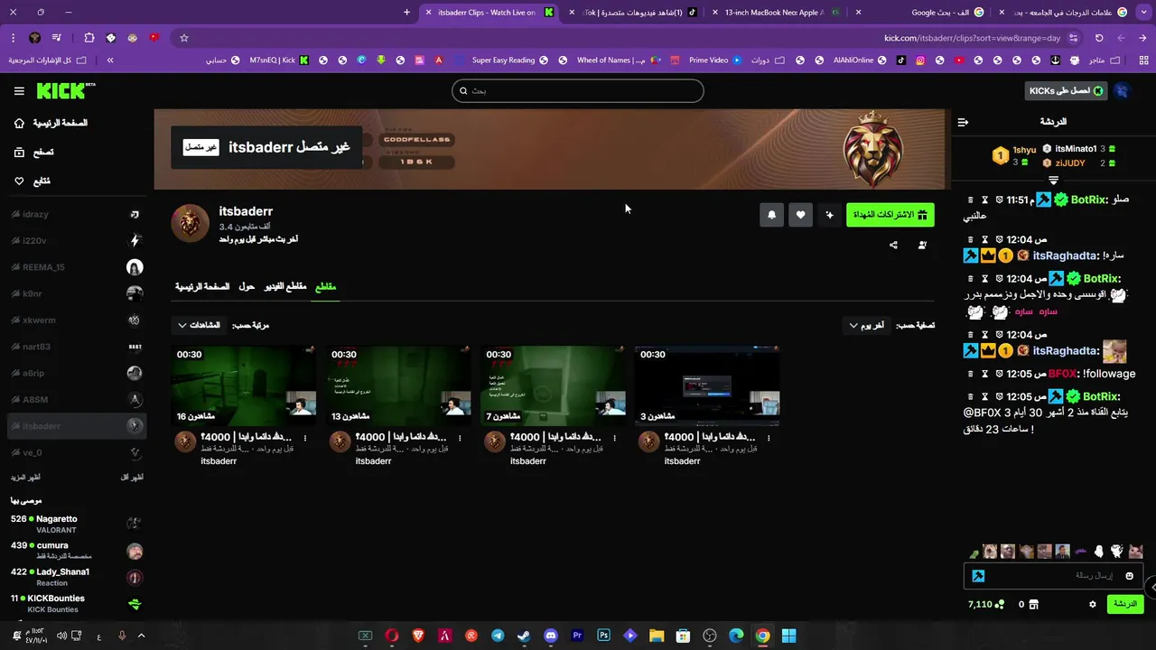Viewport: 1156px width, 650px height.
Task: Open Telegram from the taskbar
Action: [498, 636]
